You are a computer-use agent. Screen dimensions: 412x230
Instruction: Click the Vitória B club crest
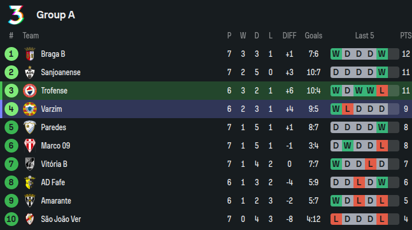coord(30,164)
